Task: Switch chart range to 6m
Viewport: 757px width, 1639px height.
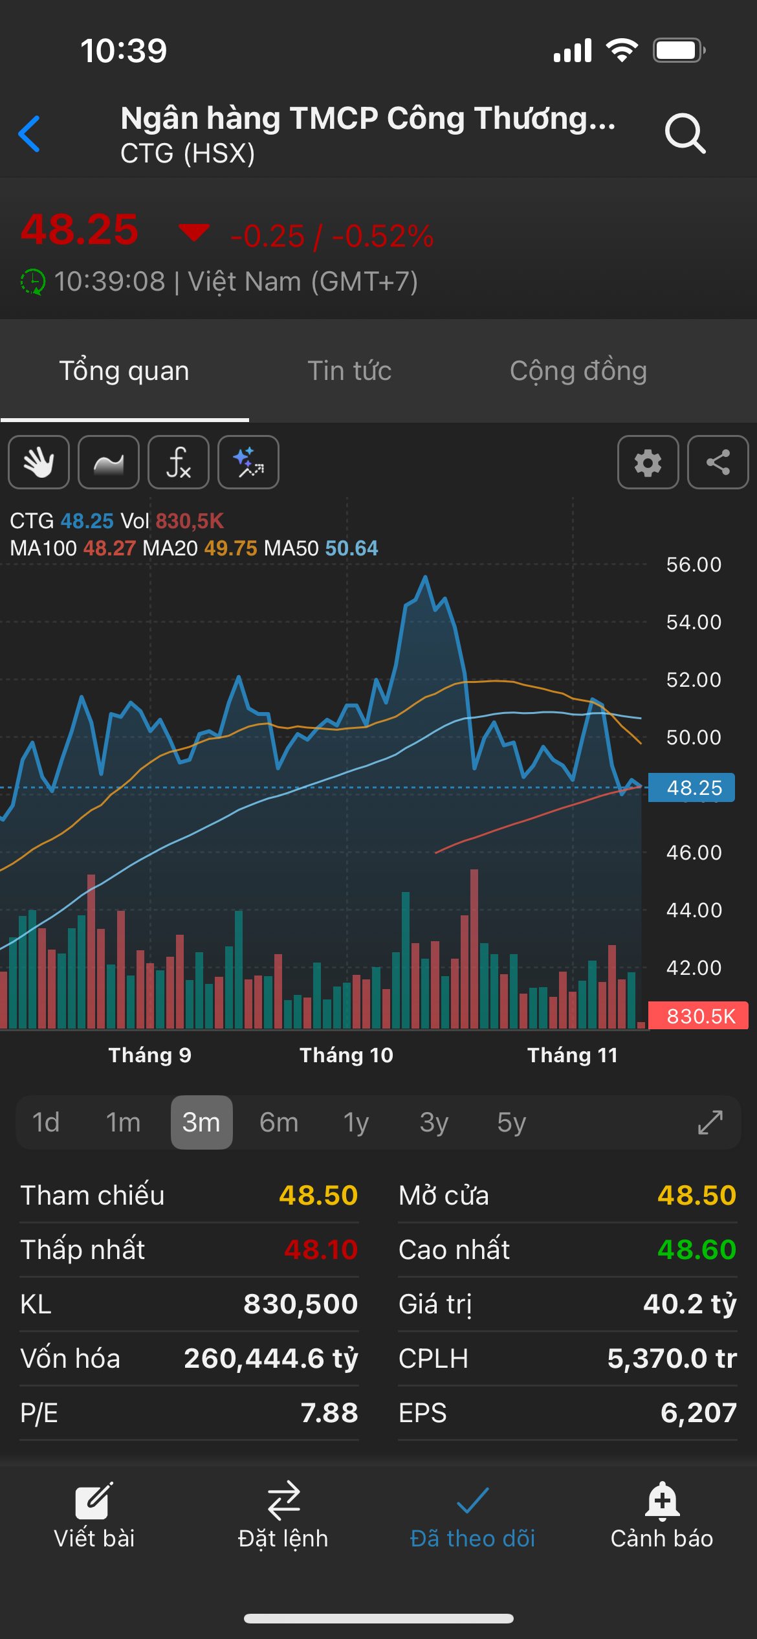Action: [279, 1122]
